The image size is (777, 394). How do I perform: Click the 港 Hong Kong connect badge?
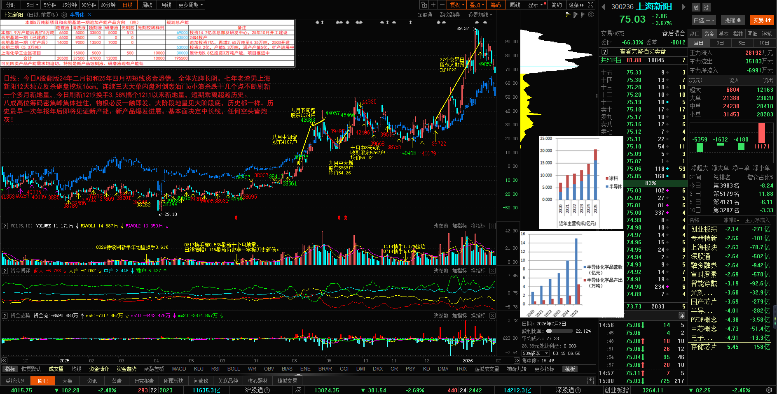(x=706, y=7)
